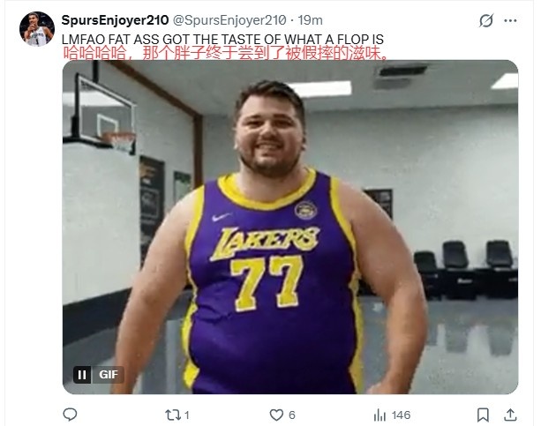Repost the tweet via retweet icon
The height and width of the screenshot is (426, 541).
173,414
